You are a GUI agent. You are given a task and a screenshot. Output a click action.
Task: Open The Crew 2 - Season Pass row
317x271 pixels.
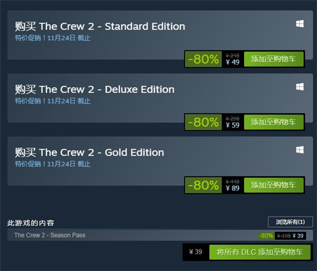pyautogui.click(x=160, y=235)
